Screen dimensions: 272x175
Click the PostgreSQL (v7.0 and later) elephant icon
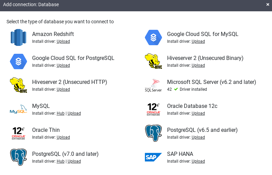point(18,157)
